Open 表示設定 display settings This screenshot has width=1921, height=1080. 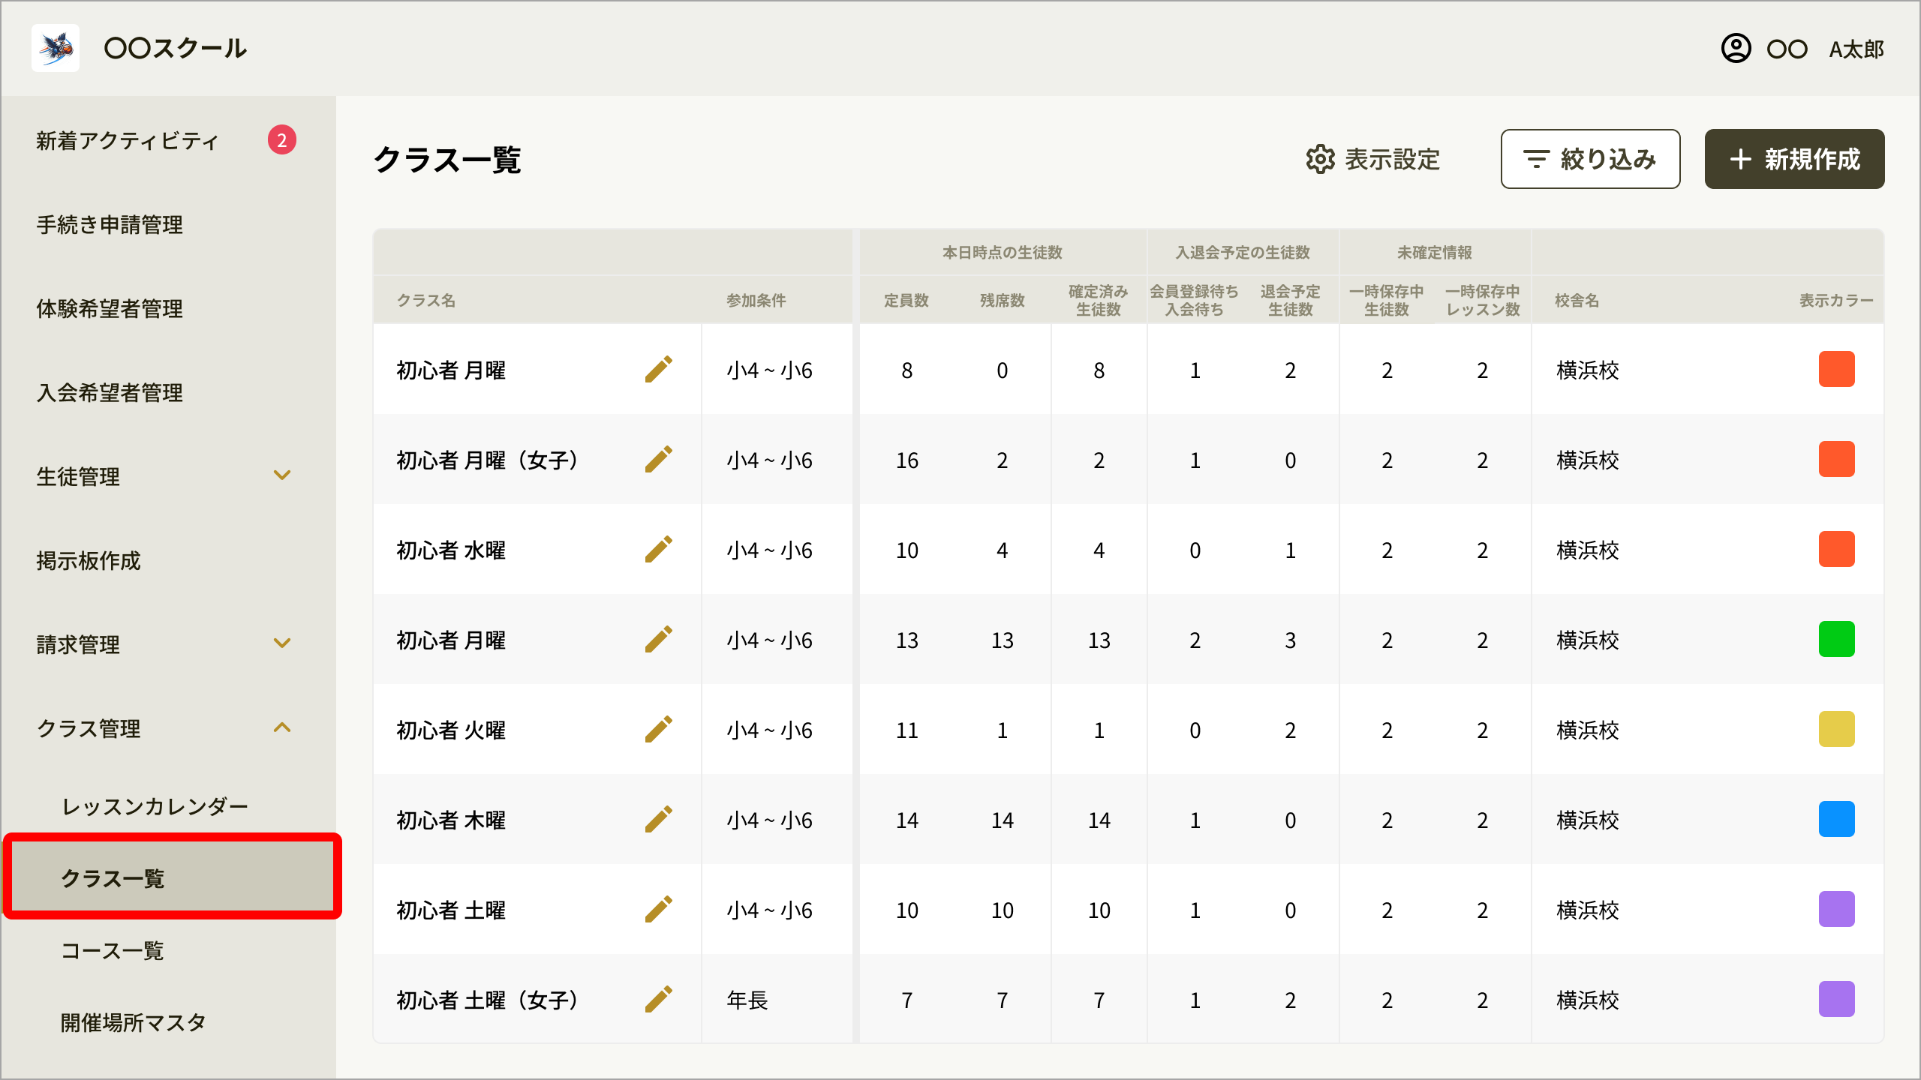[1372, 159]
